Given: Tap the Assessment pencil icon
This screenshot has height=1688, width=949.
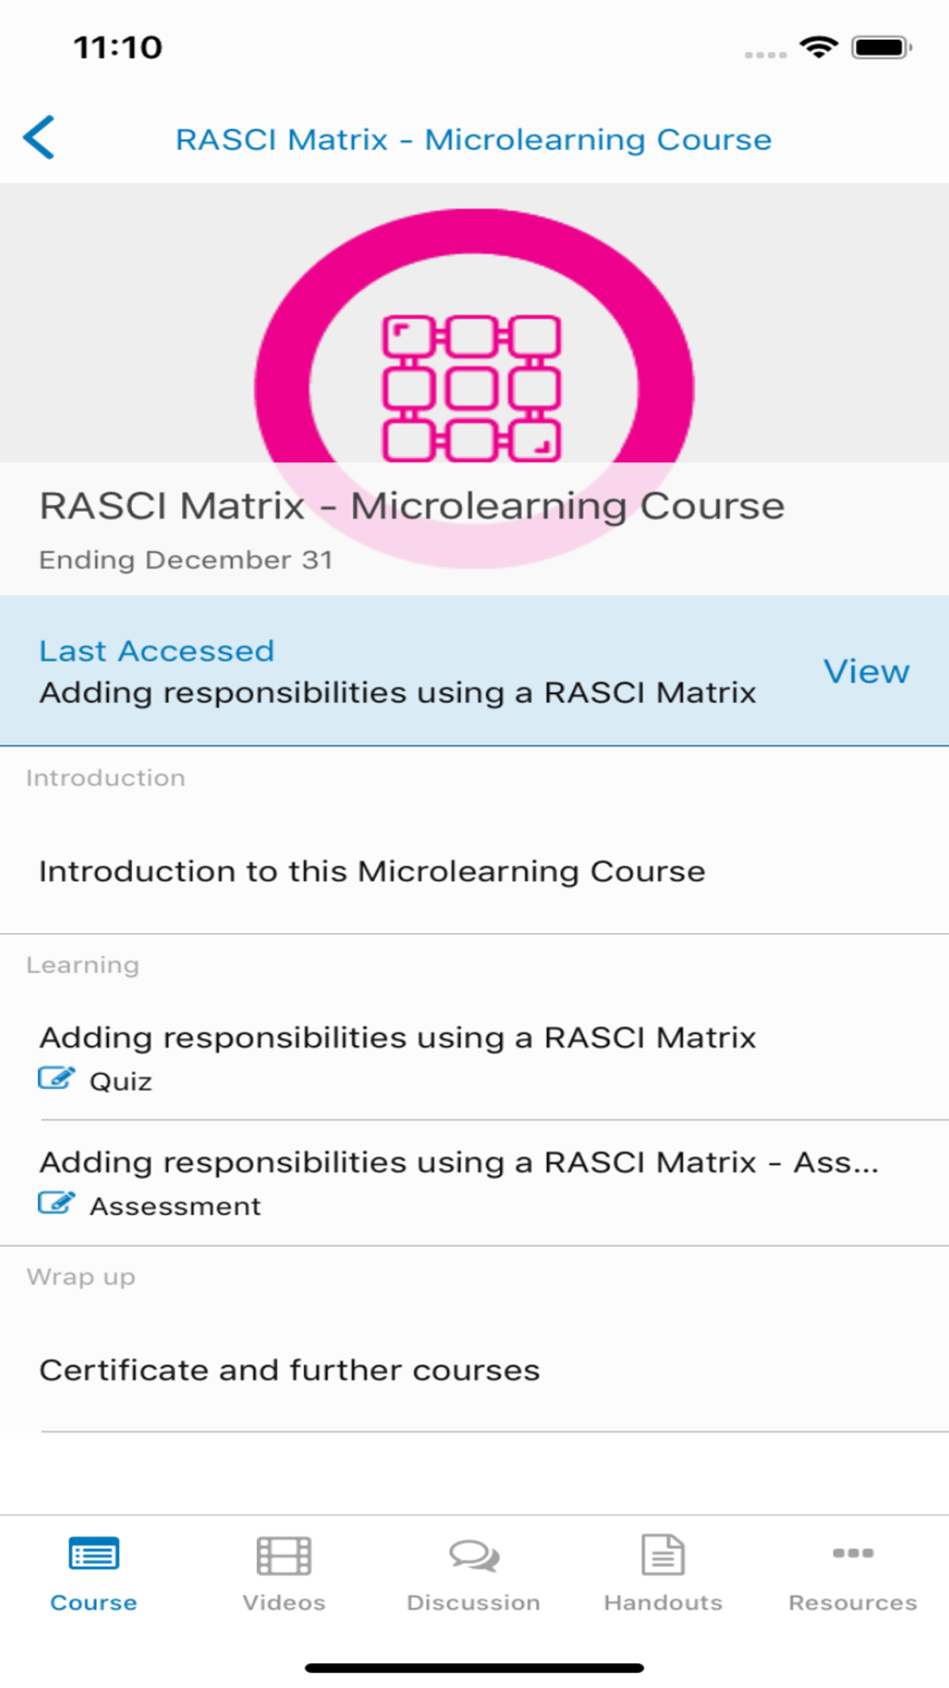Looking at the screenshot, I should 56,1203.
